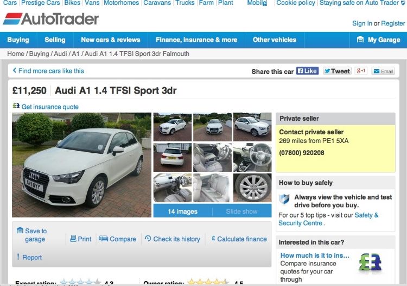Open the front-right angle car thumbnail
Screen dimensions: 407x286
pyautogui.click(x=252, y=127)
